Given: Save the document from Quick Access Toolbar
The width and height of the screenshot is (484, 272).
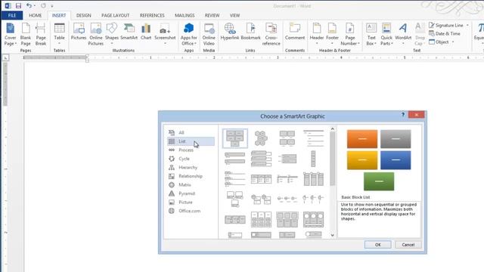Looking at the screenshot, I should point(18,5).
